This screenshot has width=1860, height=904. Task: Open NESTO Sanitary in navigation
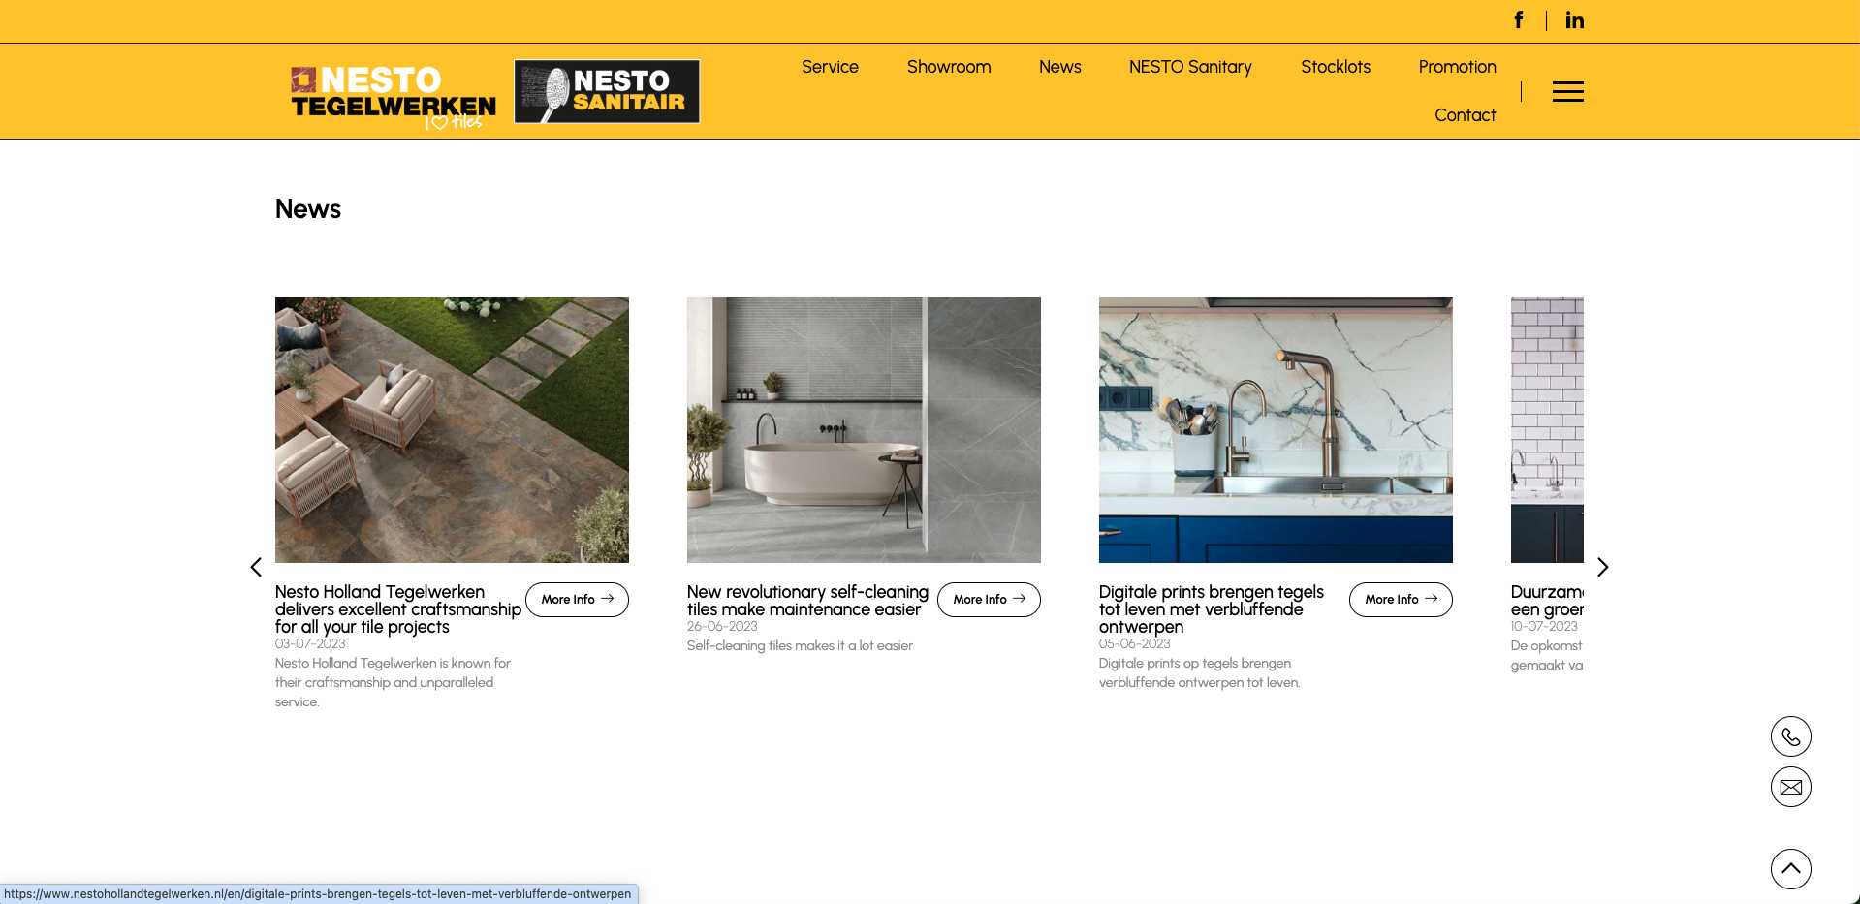[x=1189, y=67]
